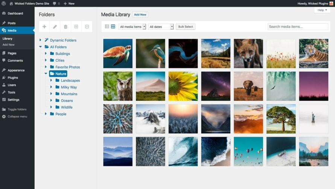The height and width of the screenshot is (189, 335).
Task: Click the Bulk Select button
Action: (x=186, y=27)
